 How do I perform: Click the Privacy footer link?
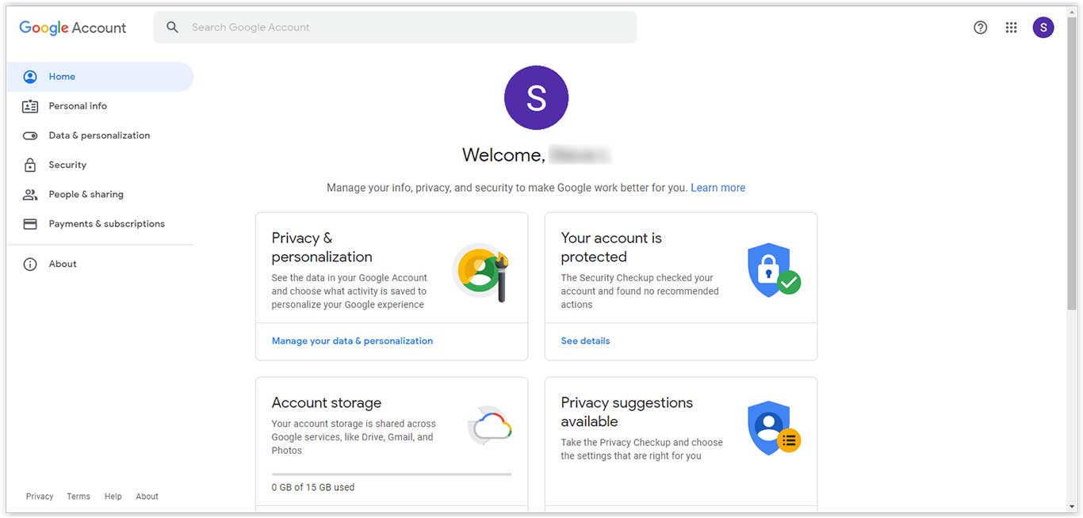pyautogui.click(x=40, y=497)
